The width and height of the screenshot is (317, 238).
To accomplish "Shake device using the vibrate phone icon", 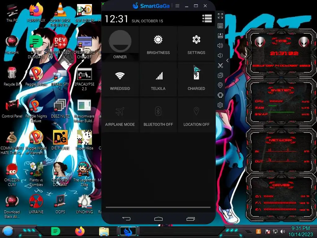I will 220,95.
